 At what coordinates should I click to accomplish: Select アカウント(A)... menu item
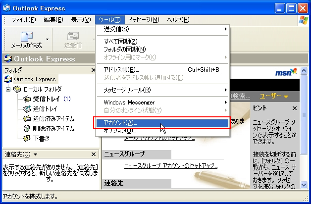[x=162, y=123]
